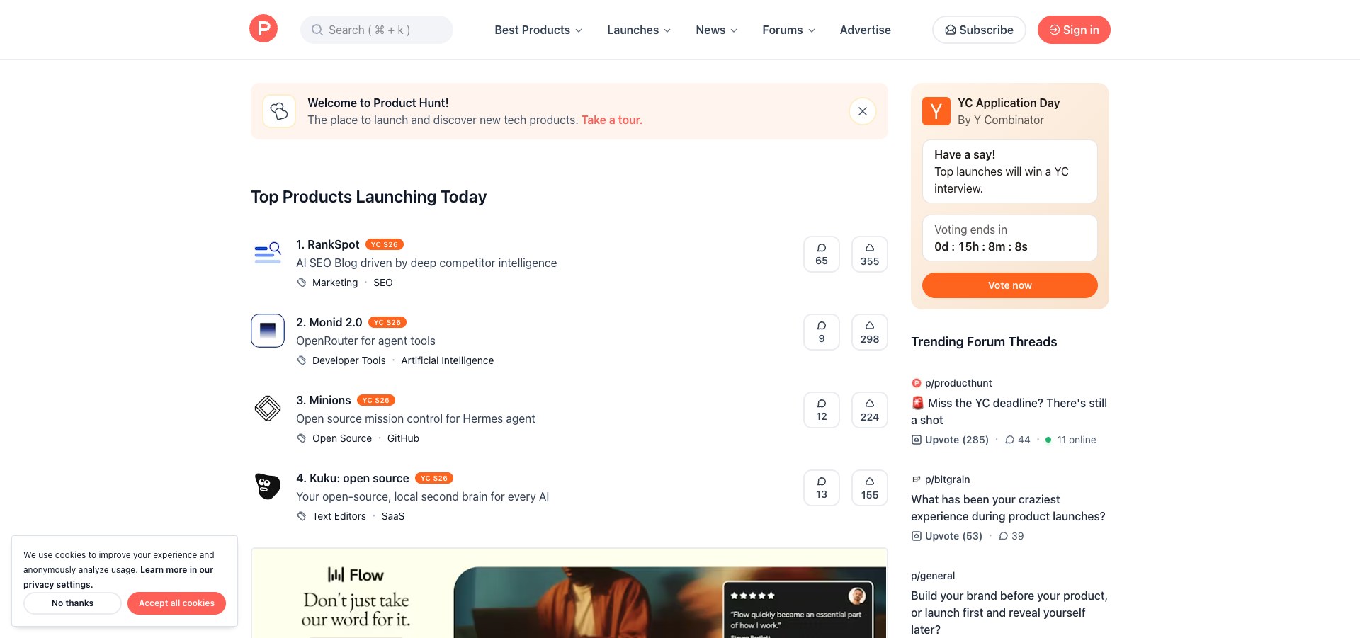
Task: Click the Y Combinator logo icon
Action: click(936, 111)
